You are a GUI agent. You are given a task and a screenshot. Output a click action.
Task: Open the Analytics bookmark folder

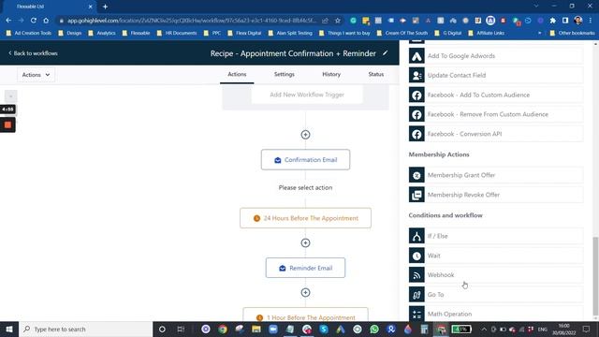(102, 33)
